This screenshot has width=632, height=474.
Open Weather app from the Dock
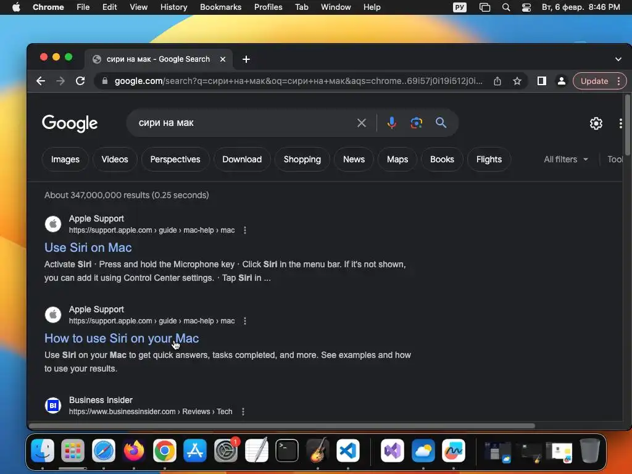pos(423,451)
